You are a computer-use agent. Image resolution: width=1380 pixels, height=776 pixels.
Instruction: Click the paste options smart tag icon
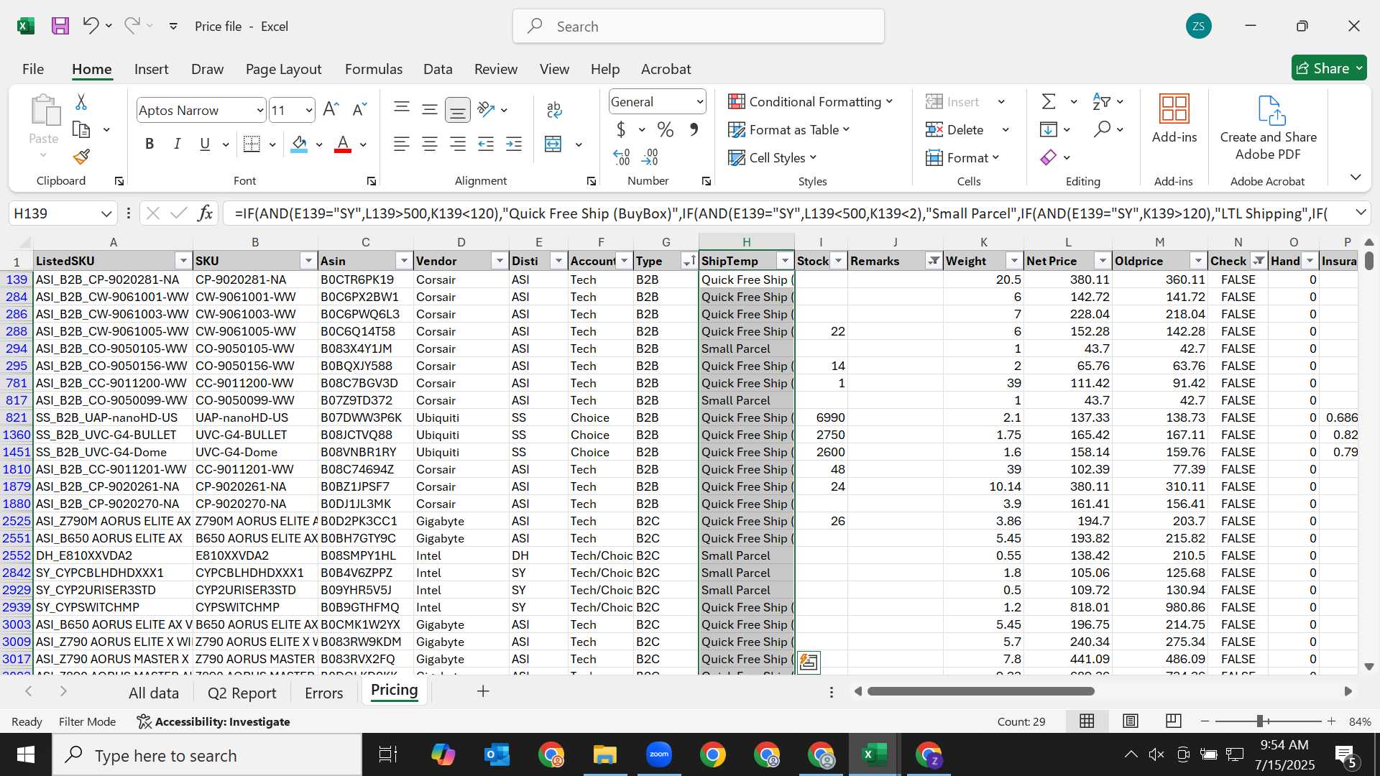coord(809,662)
